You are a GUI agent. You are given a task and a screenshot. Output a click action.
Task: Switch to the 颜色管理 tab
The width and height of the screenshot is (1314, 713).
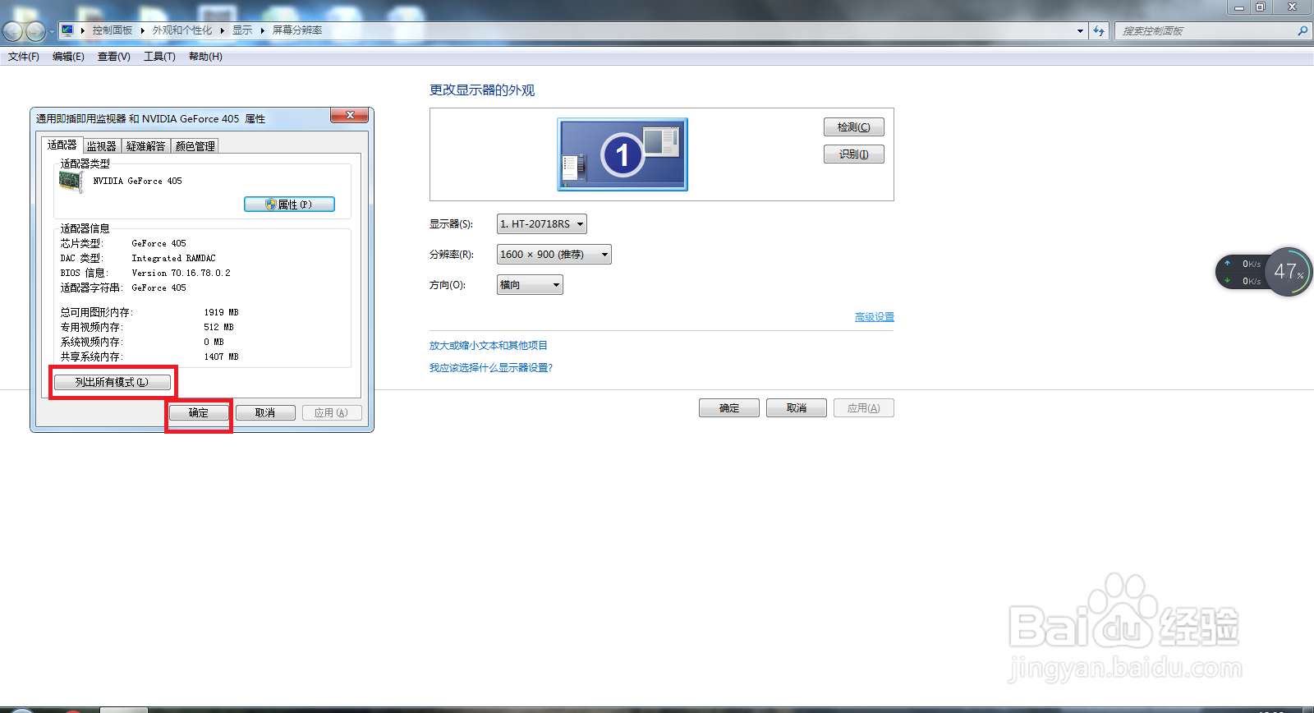click(195, 146)
